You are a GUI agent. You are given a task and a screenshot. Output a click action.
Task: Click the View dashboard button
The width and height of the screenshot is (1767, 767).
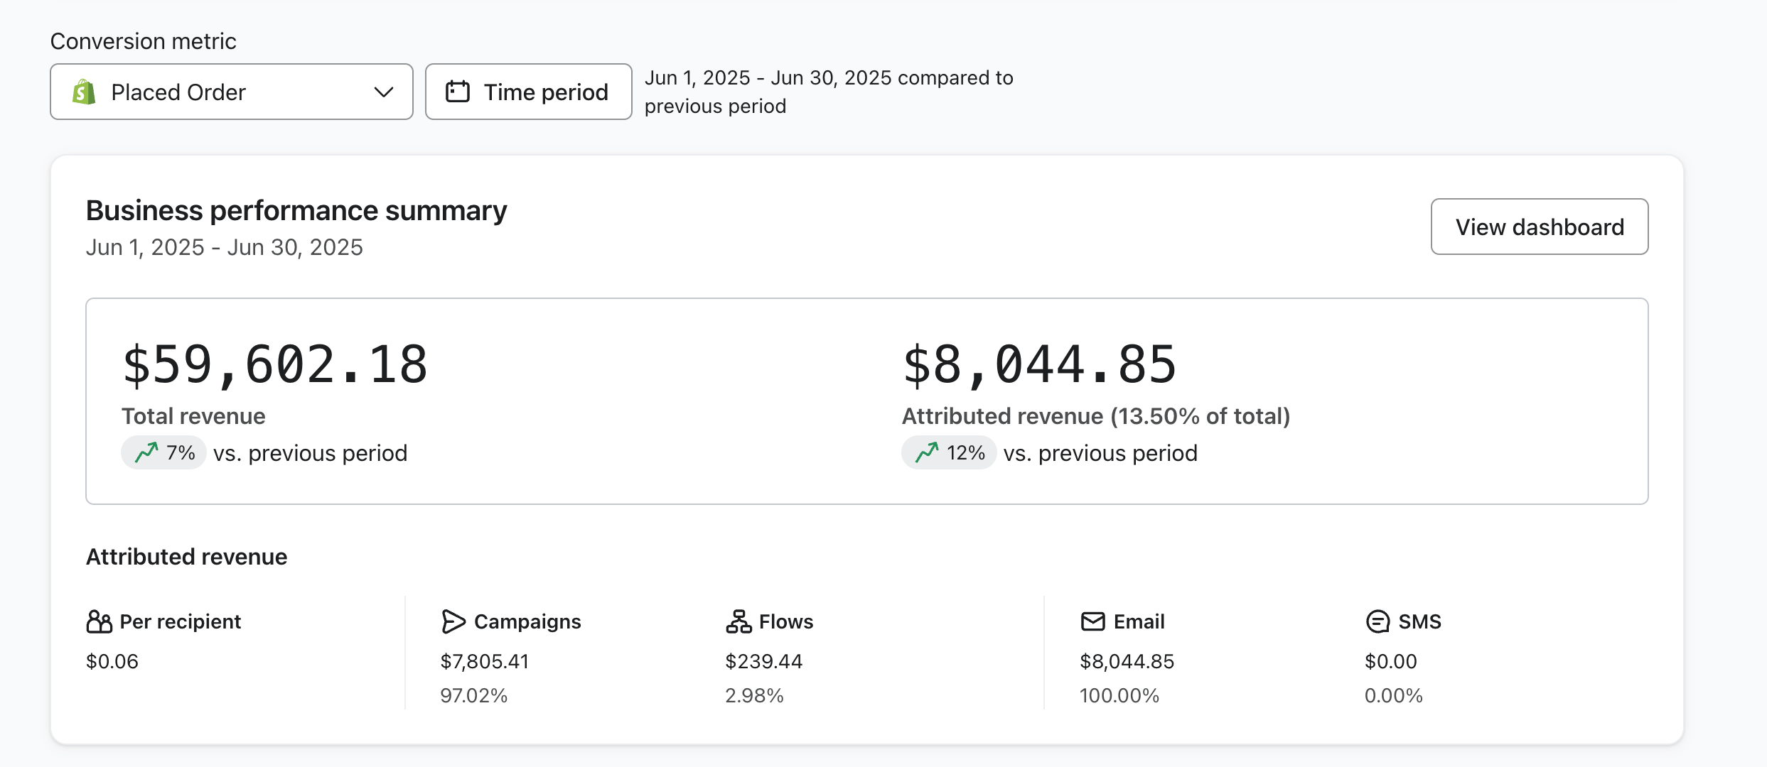pos(1539,227)
